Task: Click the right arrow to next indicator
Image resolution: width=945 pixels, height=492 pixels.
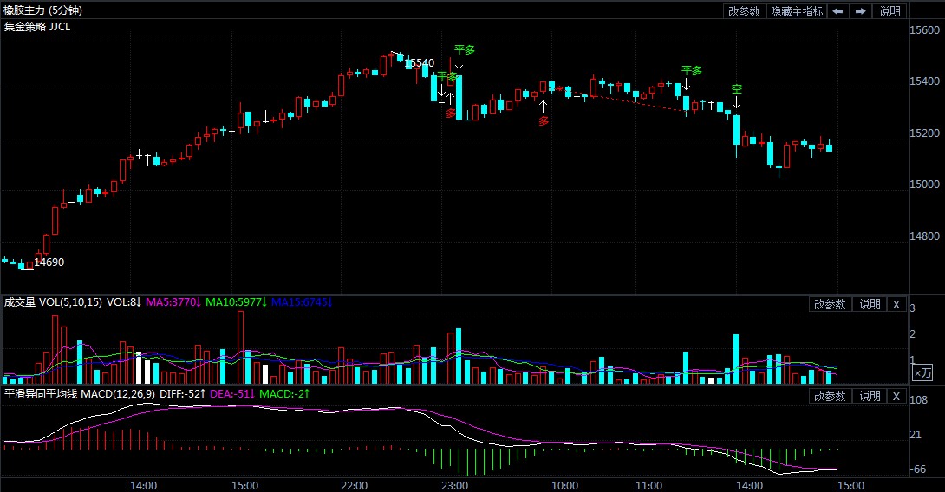Action: click(860, 11)
